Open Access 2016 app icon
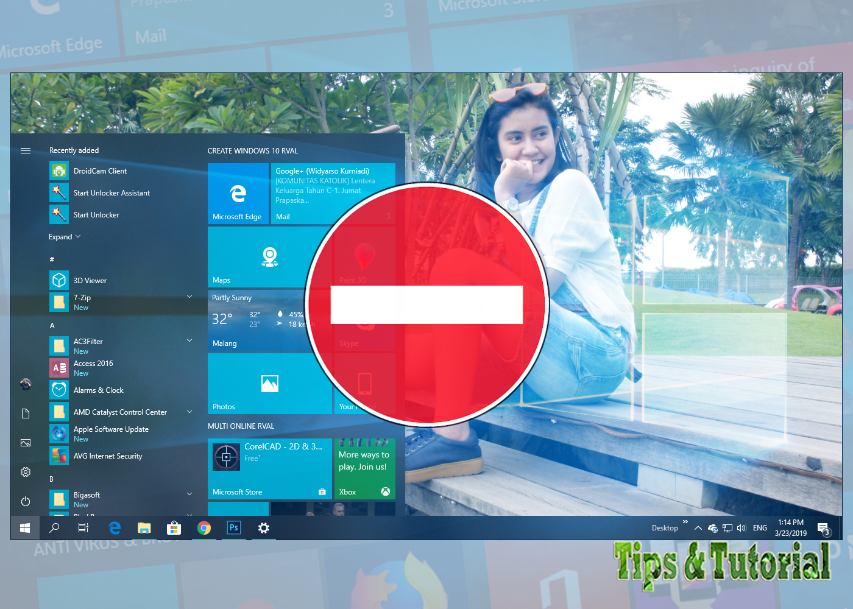The width and height of the screenshot is (853, 609). (59, 368)
